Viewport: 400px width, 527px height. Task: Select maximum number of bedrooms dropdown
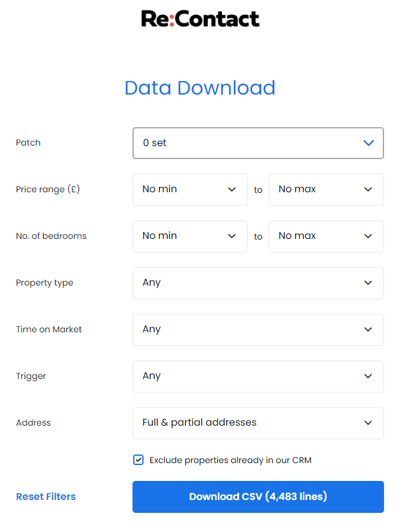(x=326, y=236)
